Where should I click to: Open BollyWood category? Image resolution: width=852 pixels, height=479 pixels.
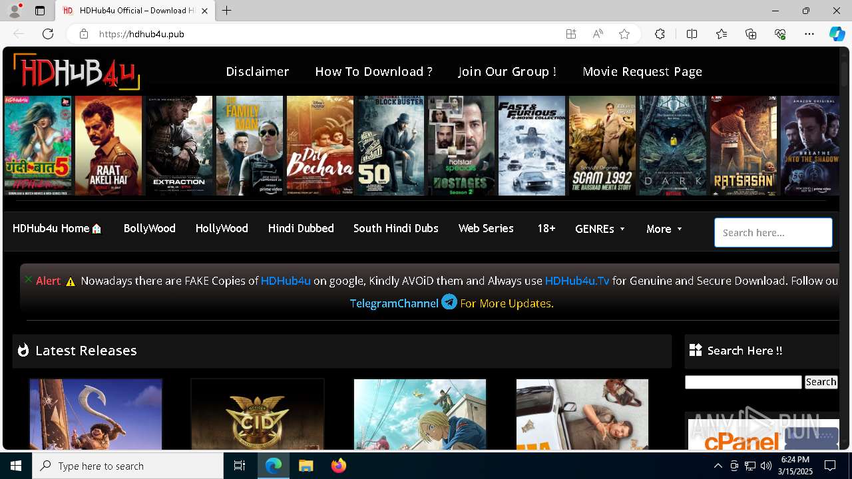click(x=149, y=228)
